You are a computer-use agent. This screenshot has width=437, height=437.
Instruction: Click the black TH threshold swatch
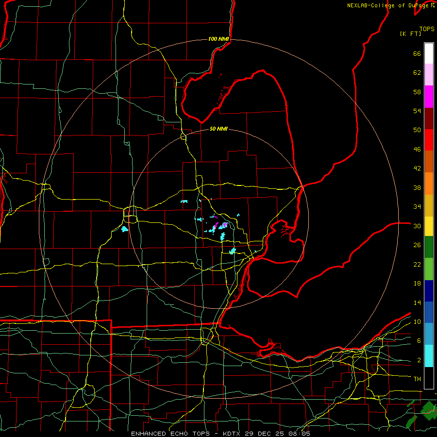pos(429,378)
